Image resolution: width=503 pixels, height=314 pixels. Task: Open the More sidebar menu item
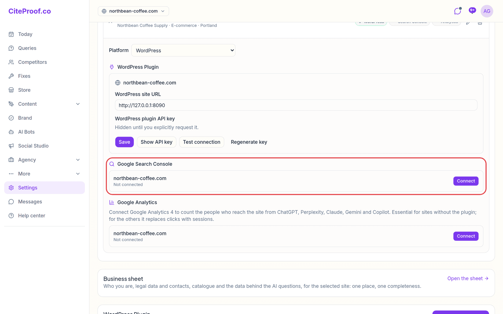[x=45, y=174]
